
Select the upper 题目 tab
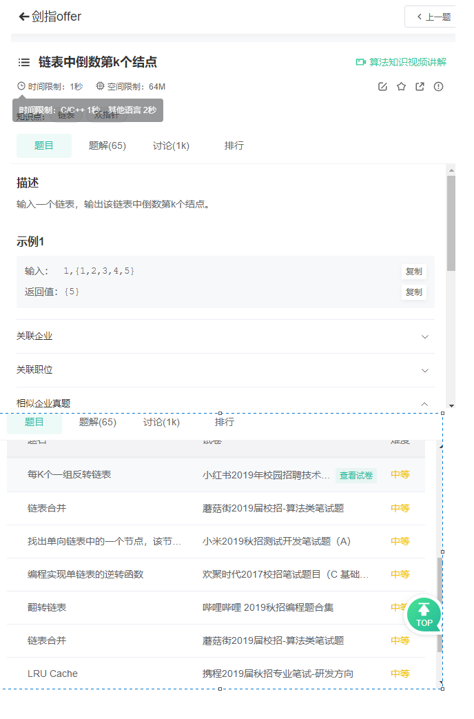click(44, 146)
